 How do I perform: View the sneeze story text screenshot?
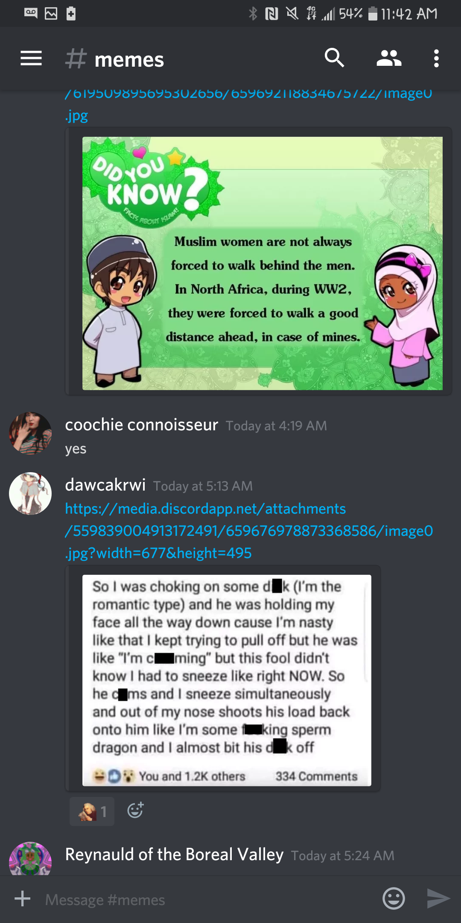pos(227,680)
